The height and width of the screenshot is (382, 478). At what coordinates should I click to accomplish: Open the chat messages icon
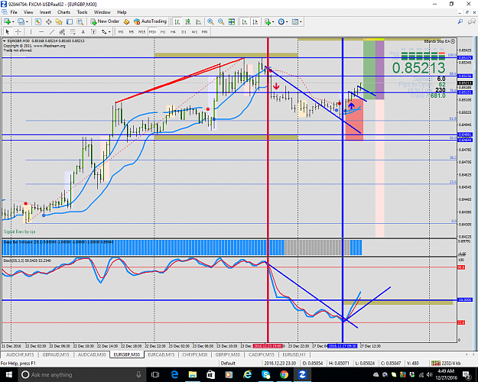[x=472, y=21]
